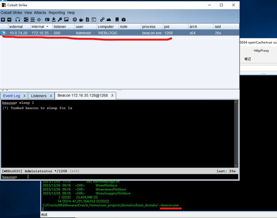
Task: Click the scrollbar down arrow in beacon console
Action: [236, 165]
